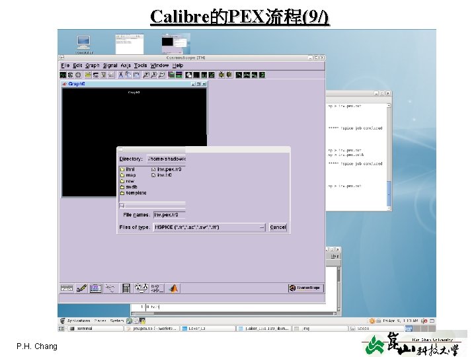This screenshot has width=476, height=357.
Task: Click the terminal window vertical scrollbar
Action: [389, 157]
